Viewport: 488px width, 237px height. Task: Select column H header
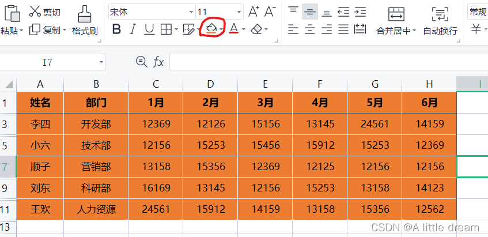(x=429, y=84)
